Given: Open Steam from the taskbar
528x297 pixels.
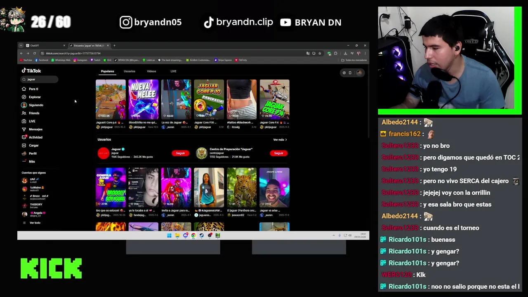Looking at the screenshot, I should [x=201, y=236].
